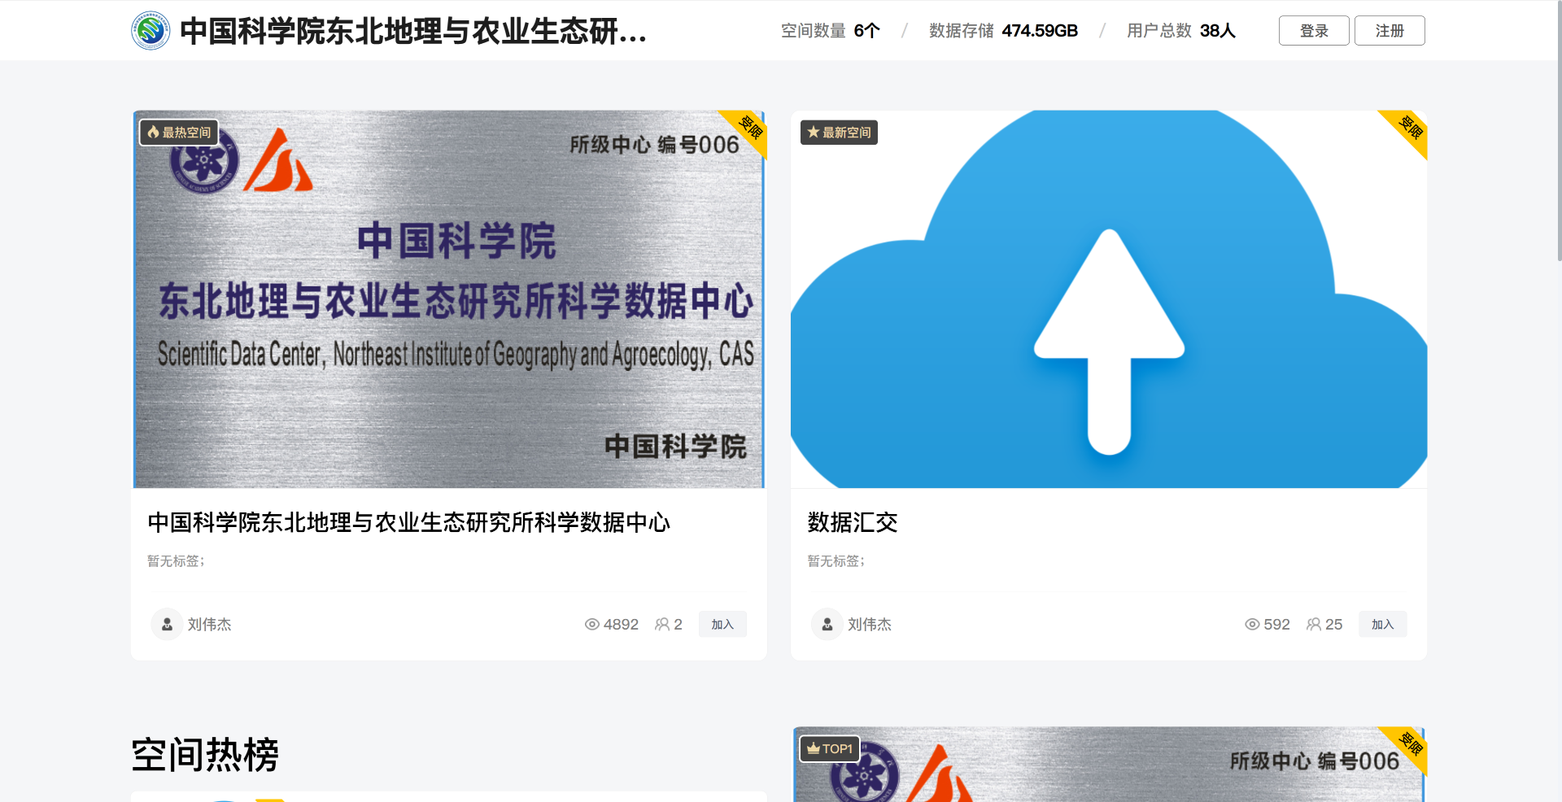Click 刘伟杰 avatar icon on the 数据汇交 card
Viewport: 1562px width, 802px height.
pyautogui.click(x=827, y=624)
